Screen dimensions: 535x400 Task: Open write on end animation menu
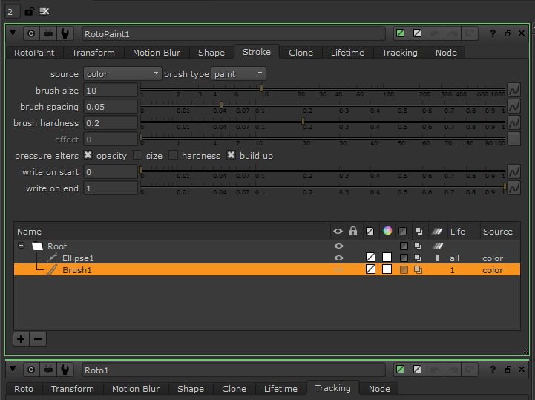[513, 188]
